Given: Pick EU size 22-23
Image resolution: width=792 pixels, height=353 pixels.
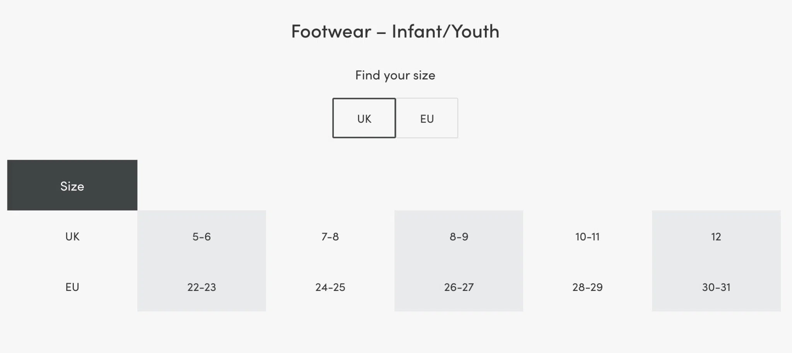Looking at the screenshot, I should coord(201,287).
